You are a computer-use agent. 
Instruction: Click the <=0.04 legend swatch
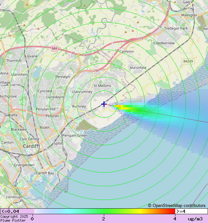click(x=17, y=211)
